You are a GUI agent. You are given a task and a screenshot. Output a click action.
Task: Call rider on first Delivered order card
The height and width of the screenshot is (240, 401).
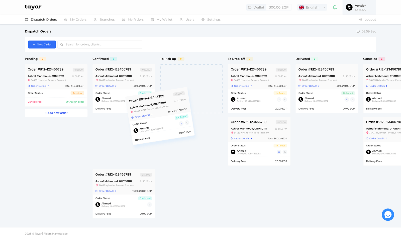pyautogui.click(x=352, y=100)
